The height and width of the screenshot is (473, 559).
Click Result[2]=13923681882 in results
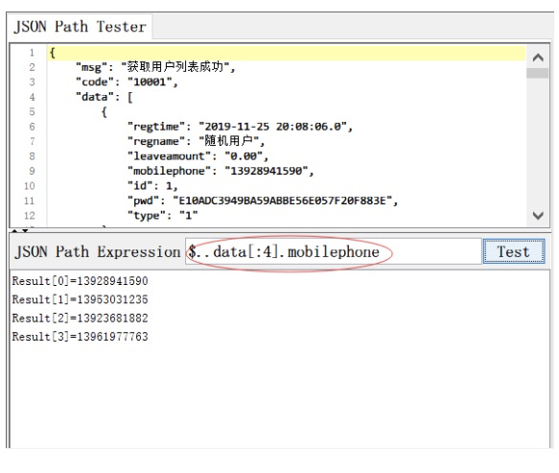80,319
